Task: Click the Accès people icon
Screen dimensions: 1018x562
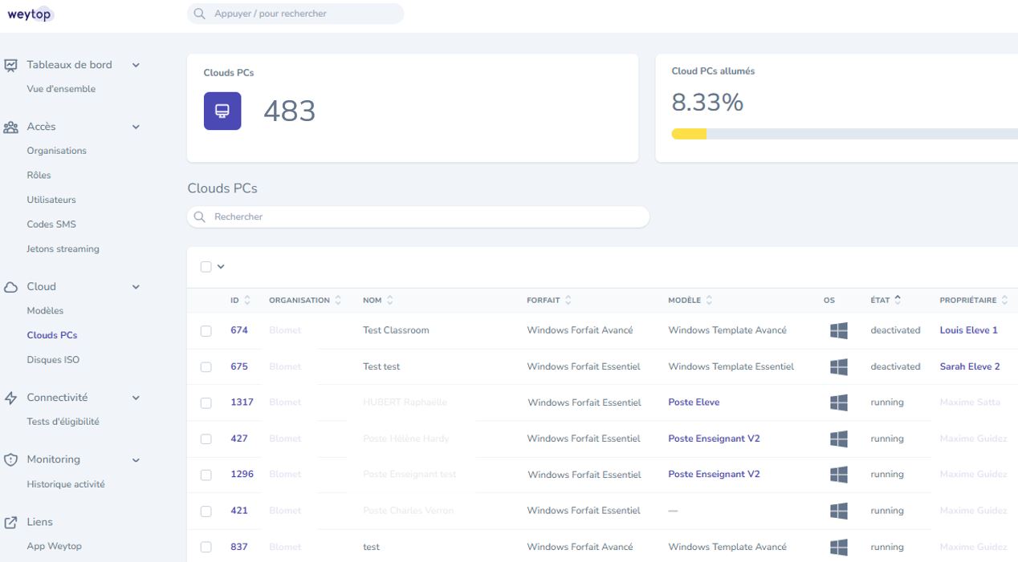Action: click(10, 126)
